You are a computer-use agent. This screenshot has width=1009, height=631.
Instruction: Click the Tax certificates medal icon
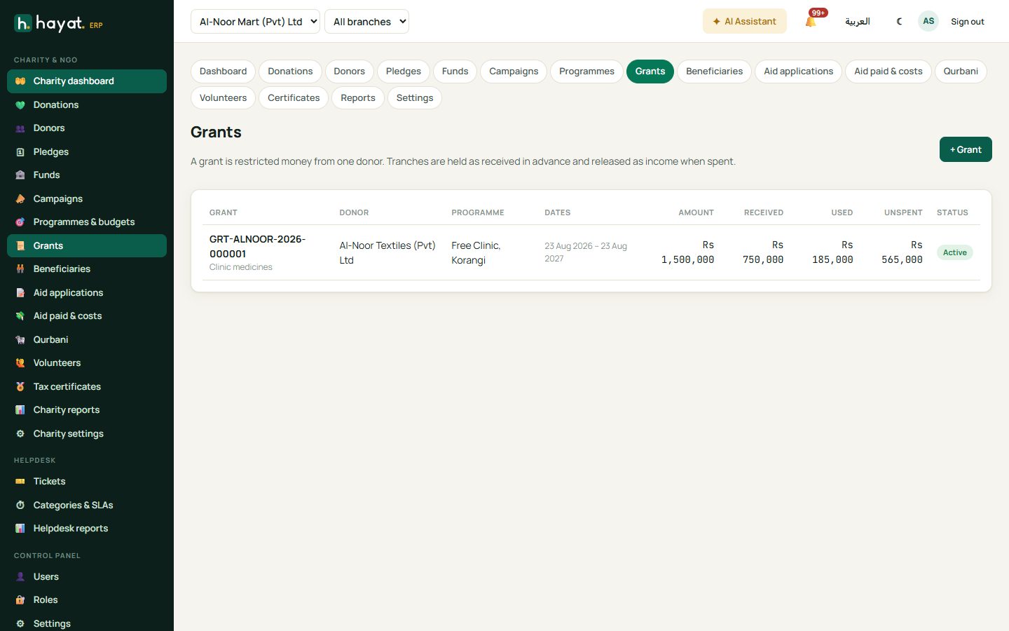(x=20, y=387)
